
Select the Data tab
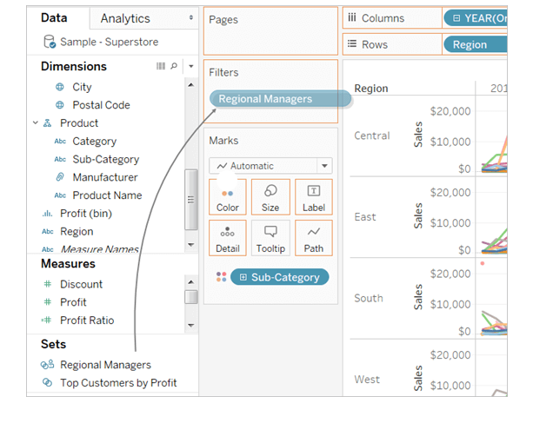pyautogui.click(x=54, y=18)
